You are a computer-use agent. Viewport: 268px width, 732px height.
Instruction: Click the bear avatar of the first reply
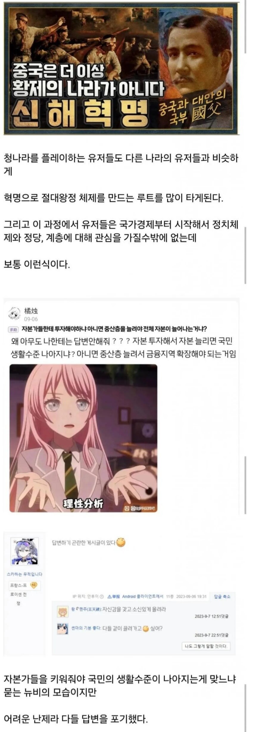coord(63,612)
